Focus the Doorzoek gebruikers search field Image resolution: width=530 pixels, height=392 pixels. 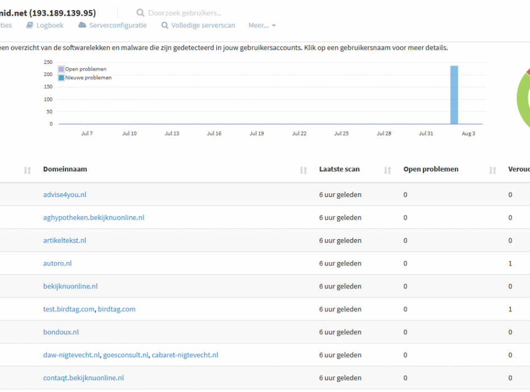pyautogui.click(x=184, y=13)
